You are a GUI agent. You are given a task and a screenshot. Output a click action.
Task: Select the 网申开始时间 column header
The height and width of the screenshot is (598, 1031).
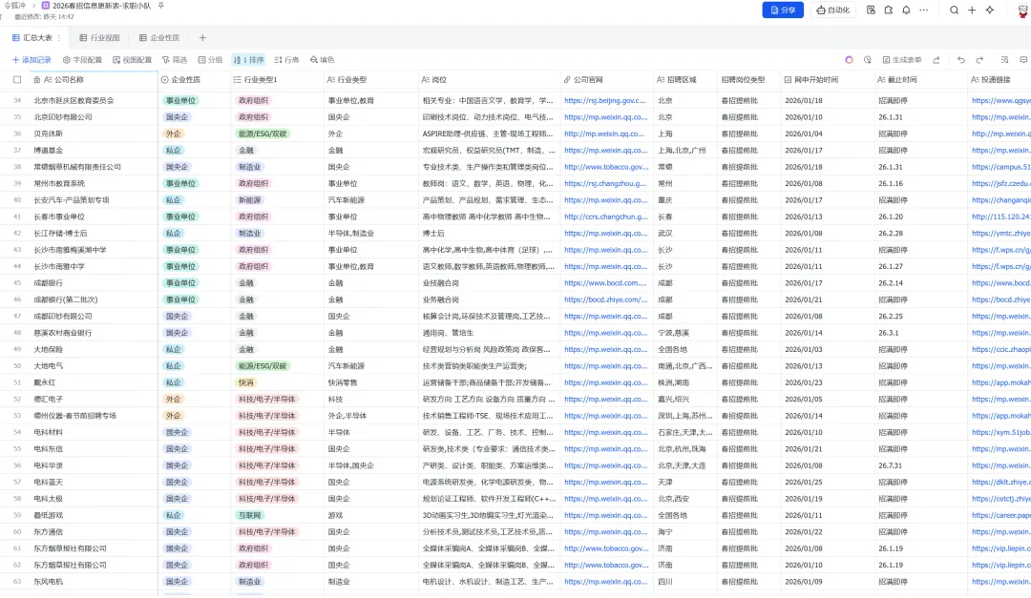[827, 79]
